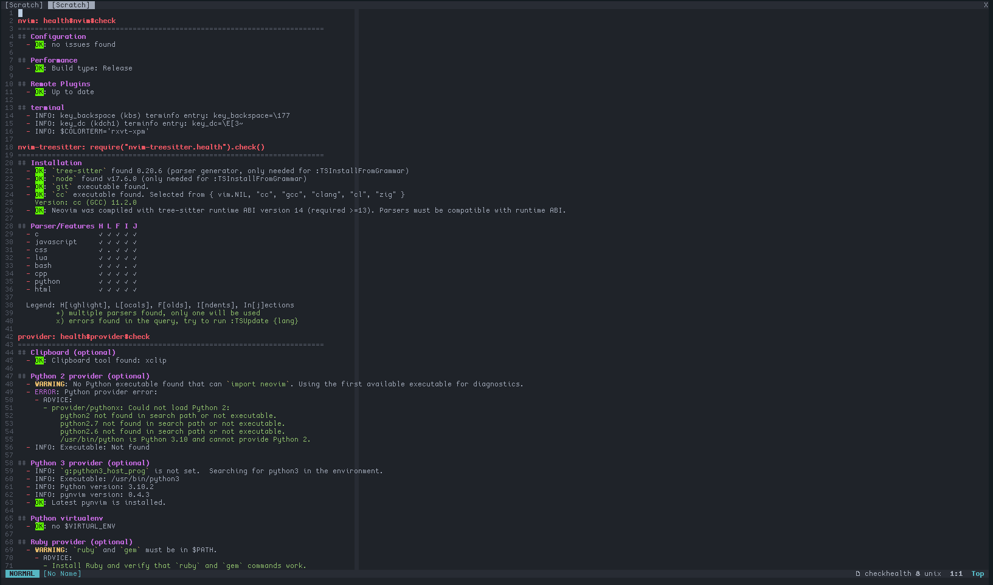Viewport: 993px width, 585px height.
Task: Click the 'cpp' parser row
Action: coord(81,273)
